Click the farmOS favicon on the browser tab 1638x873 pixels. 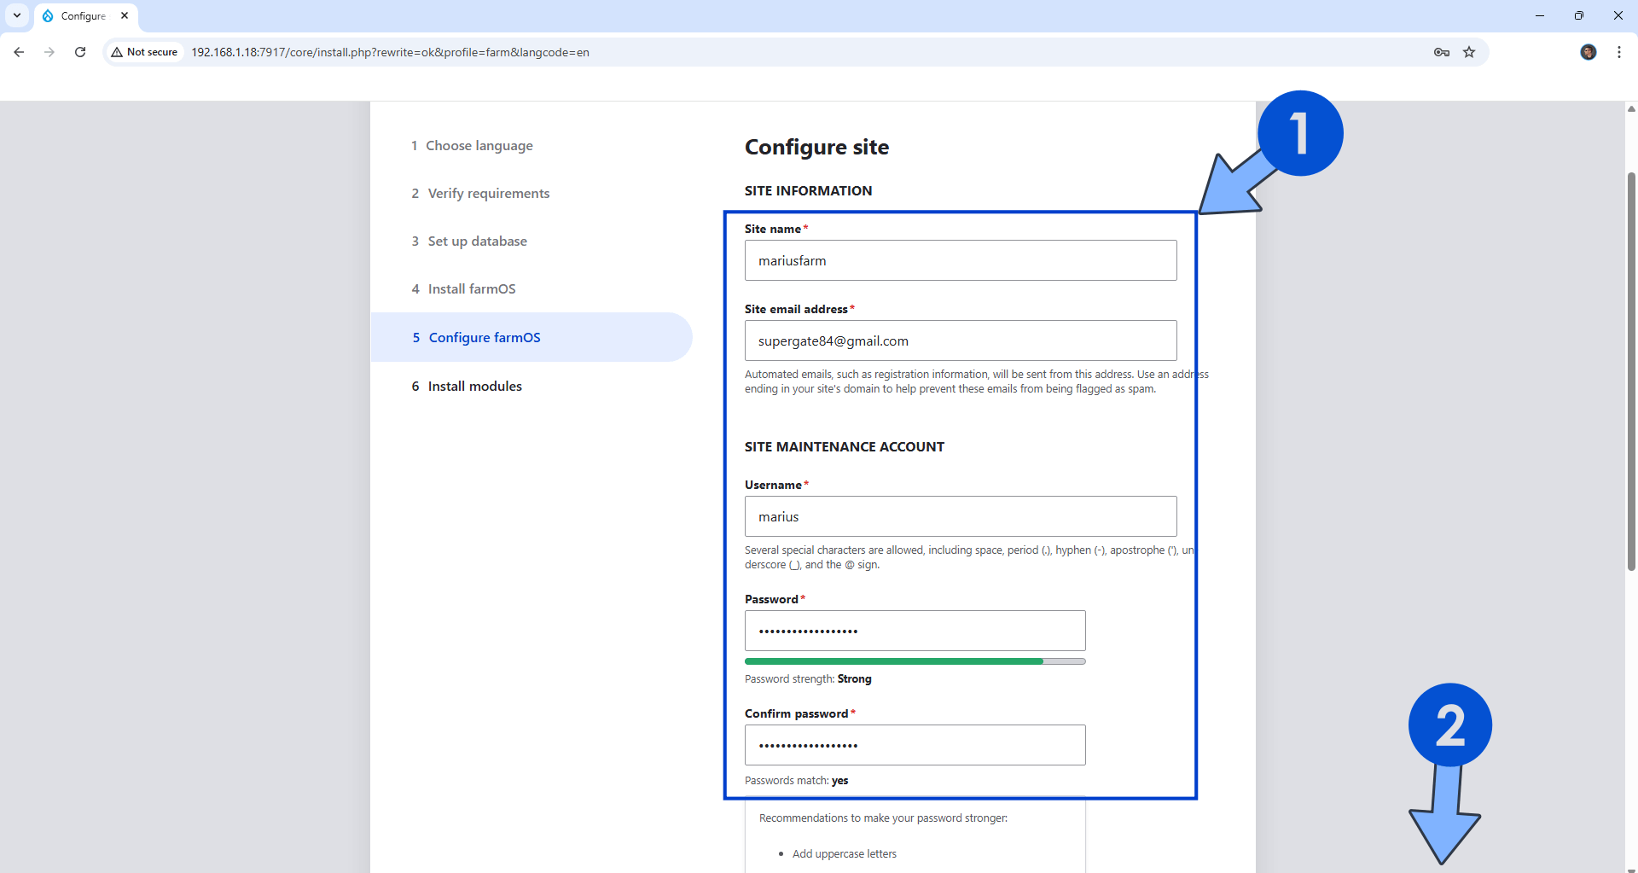(x=49, y=15)
